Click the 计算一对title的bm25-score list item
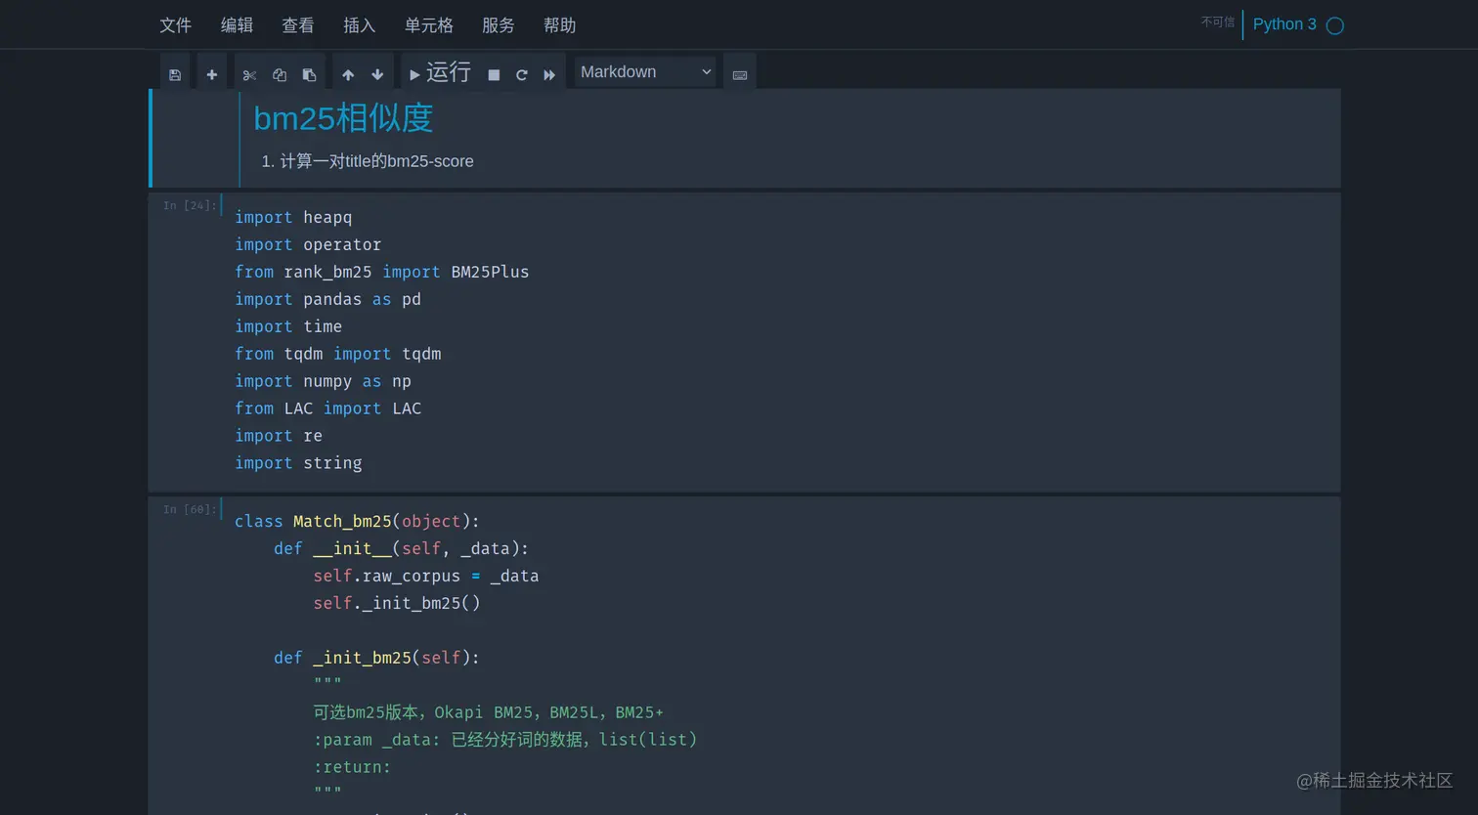The width and height of the screenshot is (1478, 815). coord(376,161)
